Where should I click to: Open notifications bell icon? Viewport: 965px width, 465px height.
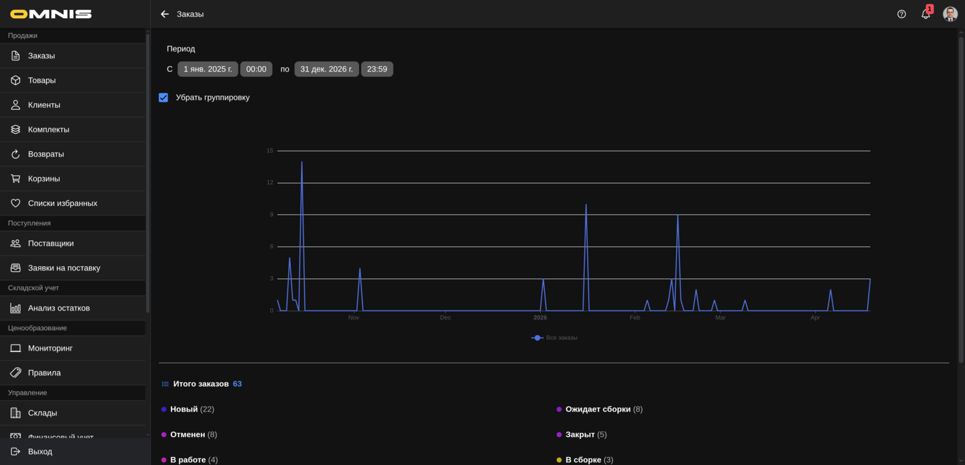[x=925, y=14]
